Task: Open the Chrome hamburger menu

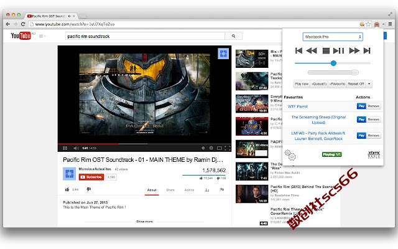Action: coord(390,24)
